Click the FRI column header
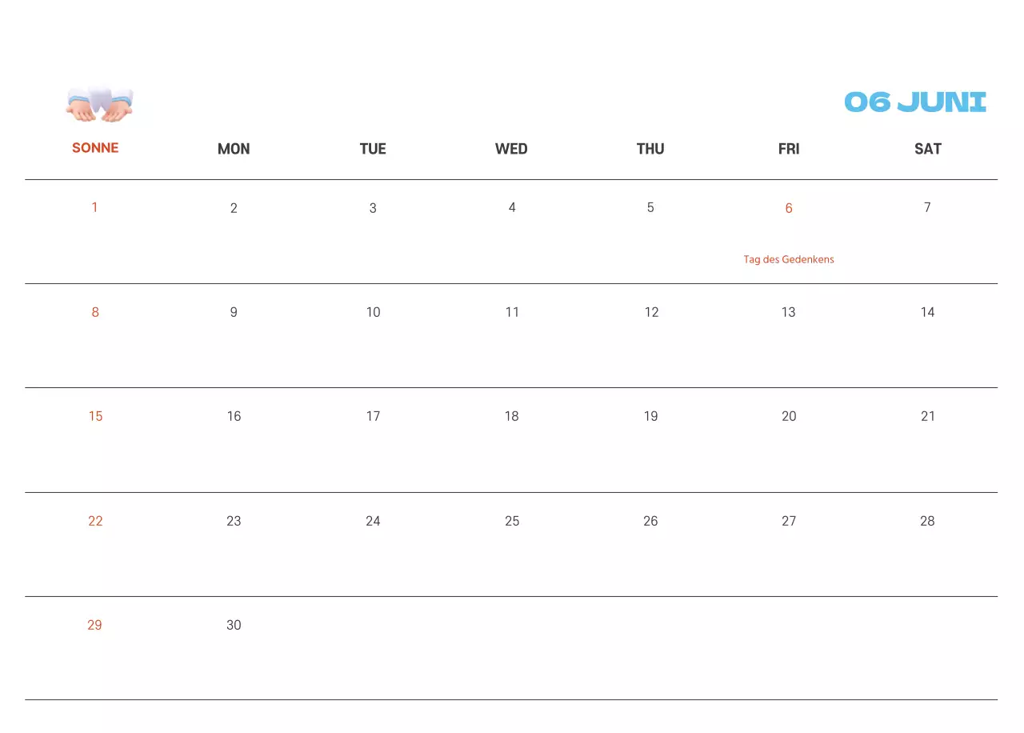1024x733 pixels. 789,149
